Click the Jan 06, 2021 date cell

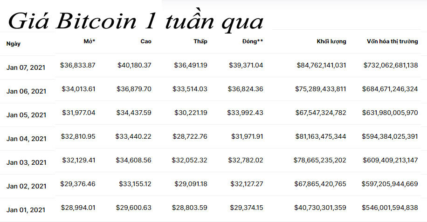coord(27,91)
